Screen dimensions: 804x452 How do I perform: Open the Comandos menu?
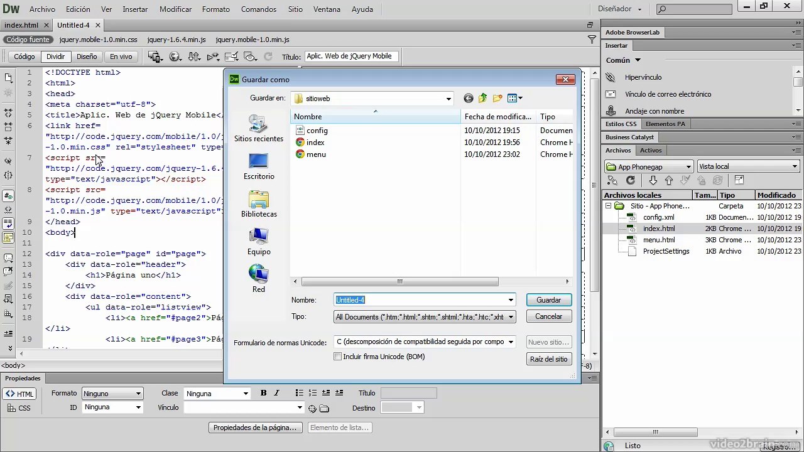[x=258, y=9]
